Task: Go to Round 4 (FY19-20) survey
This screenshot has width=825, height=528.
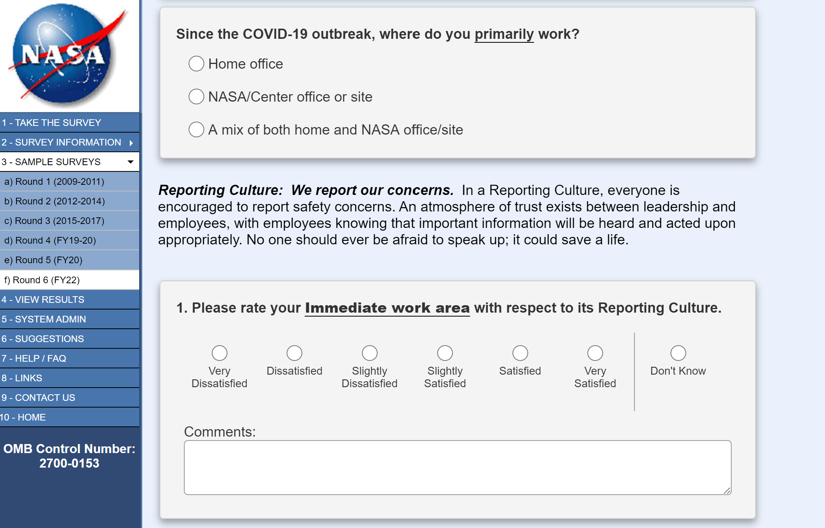Action: [50, 240]
